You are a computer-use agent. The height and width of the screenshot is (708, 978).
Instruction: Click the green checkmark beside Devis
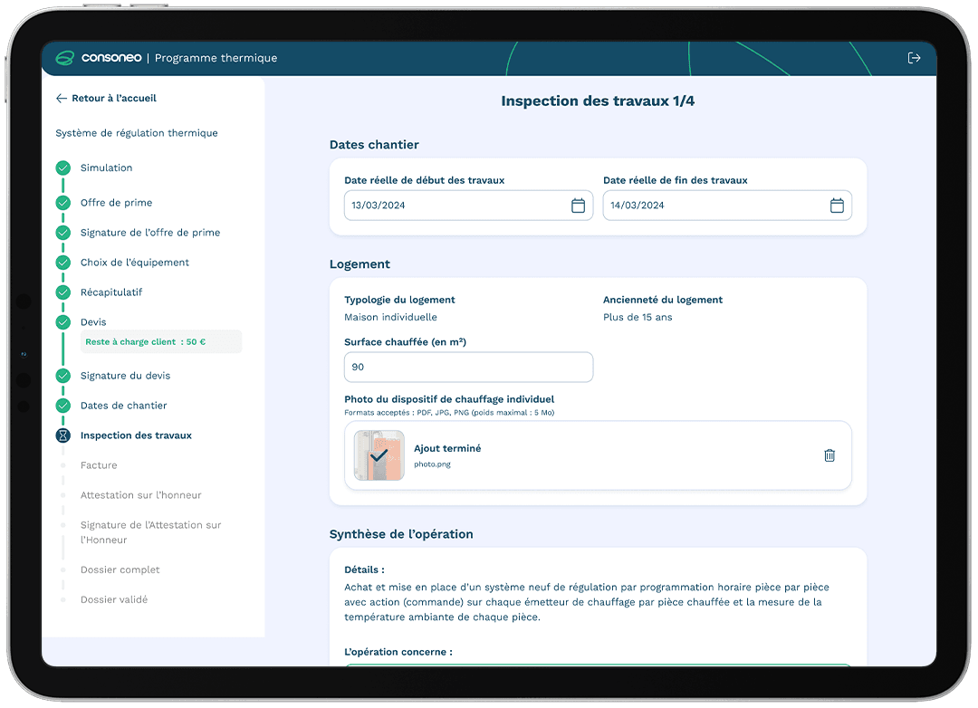[x=62, y=322]
